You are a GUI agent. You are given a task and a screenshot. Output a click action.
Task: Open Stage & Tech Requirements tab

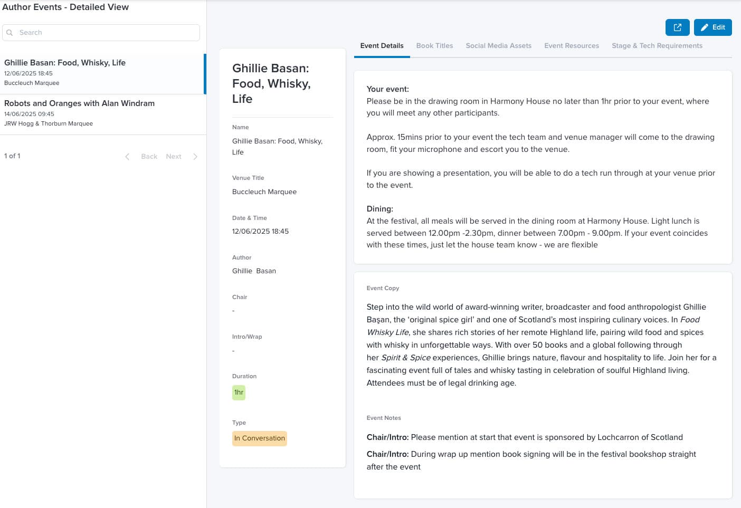[657, 46]
